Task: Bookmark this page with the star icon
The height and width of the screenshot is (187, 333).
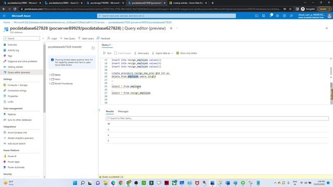Action: pos(290,9)
